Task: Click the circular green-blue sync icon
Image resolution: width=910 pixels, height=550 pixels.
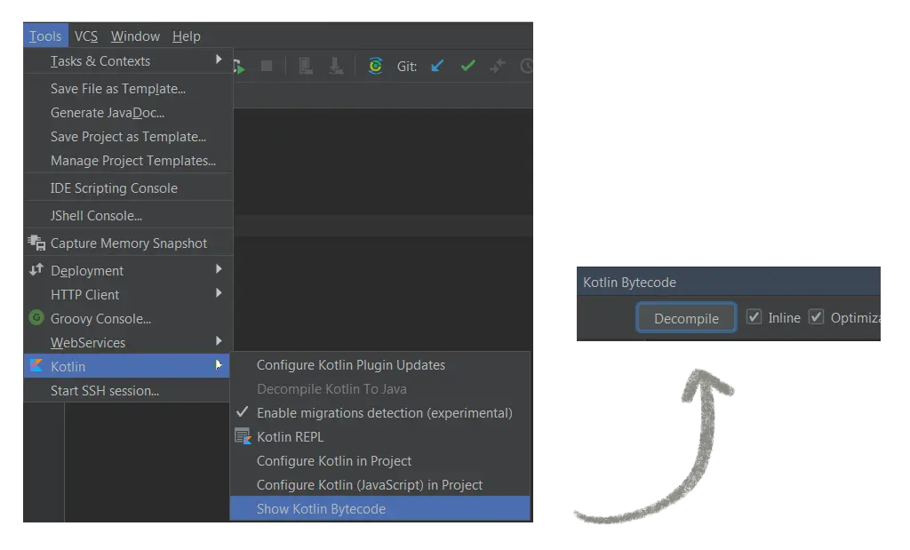Action: point(376,66)
